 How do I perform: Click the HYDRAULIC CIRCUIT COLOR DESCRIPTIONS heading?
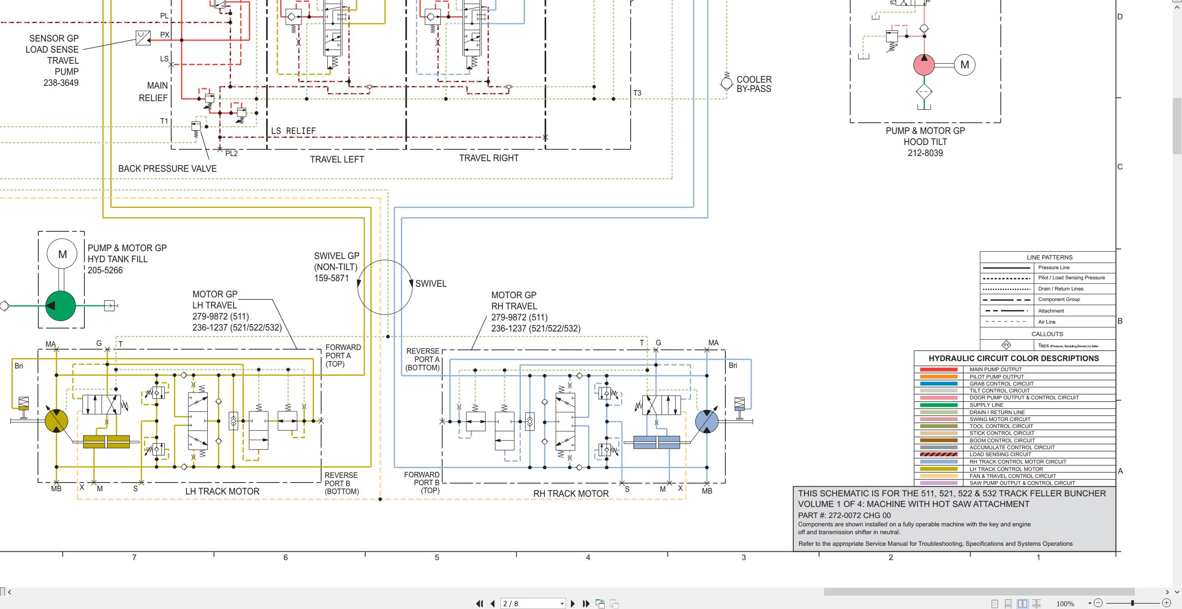(1013, 358)
